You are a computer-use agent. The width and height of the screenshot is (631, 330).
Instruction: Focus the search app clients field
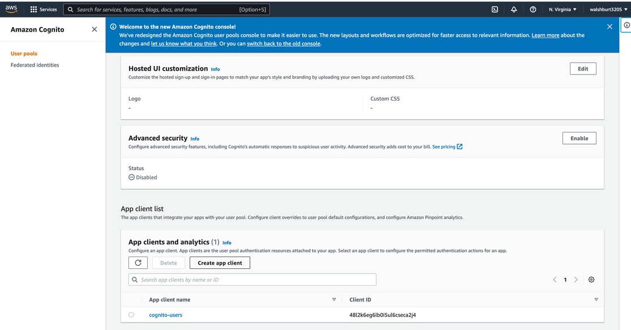click(252, 280)
